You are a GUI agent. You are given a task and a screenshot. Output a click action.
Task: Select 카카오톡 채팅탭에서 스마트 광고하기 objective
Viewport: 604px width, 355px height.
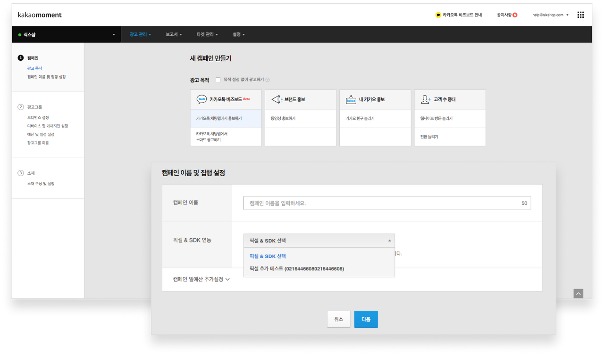point(226,137)
